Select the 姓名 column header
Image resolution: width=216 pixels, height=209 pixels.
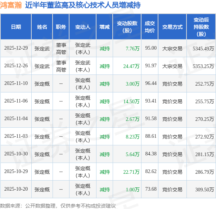click(42, 27)
